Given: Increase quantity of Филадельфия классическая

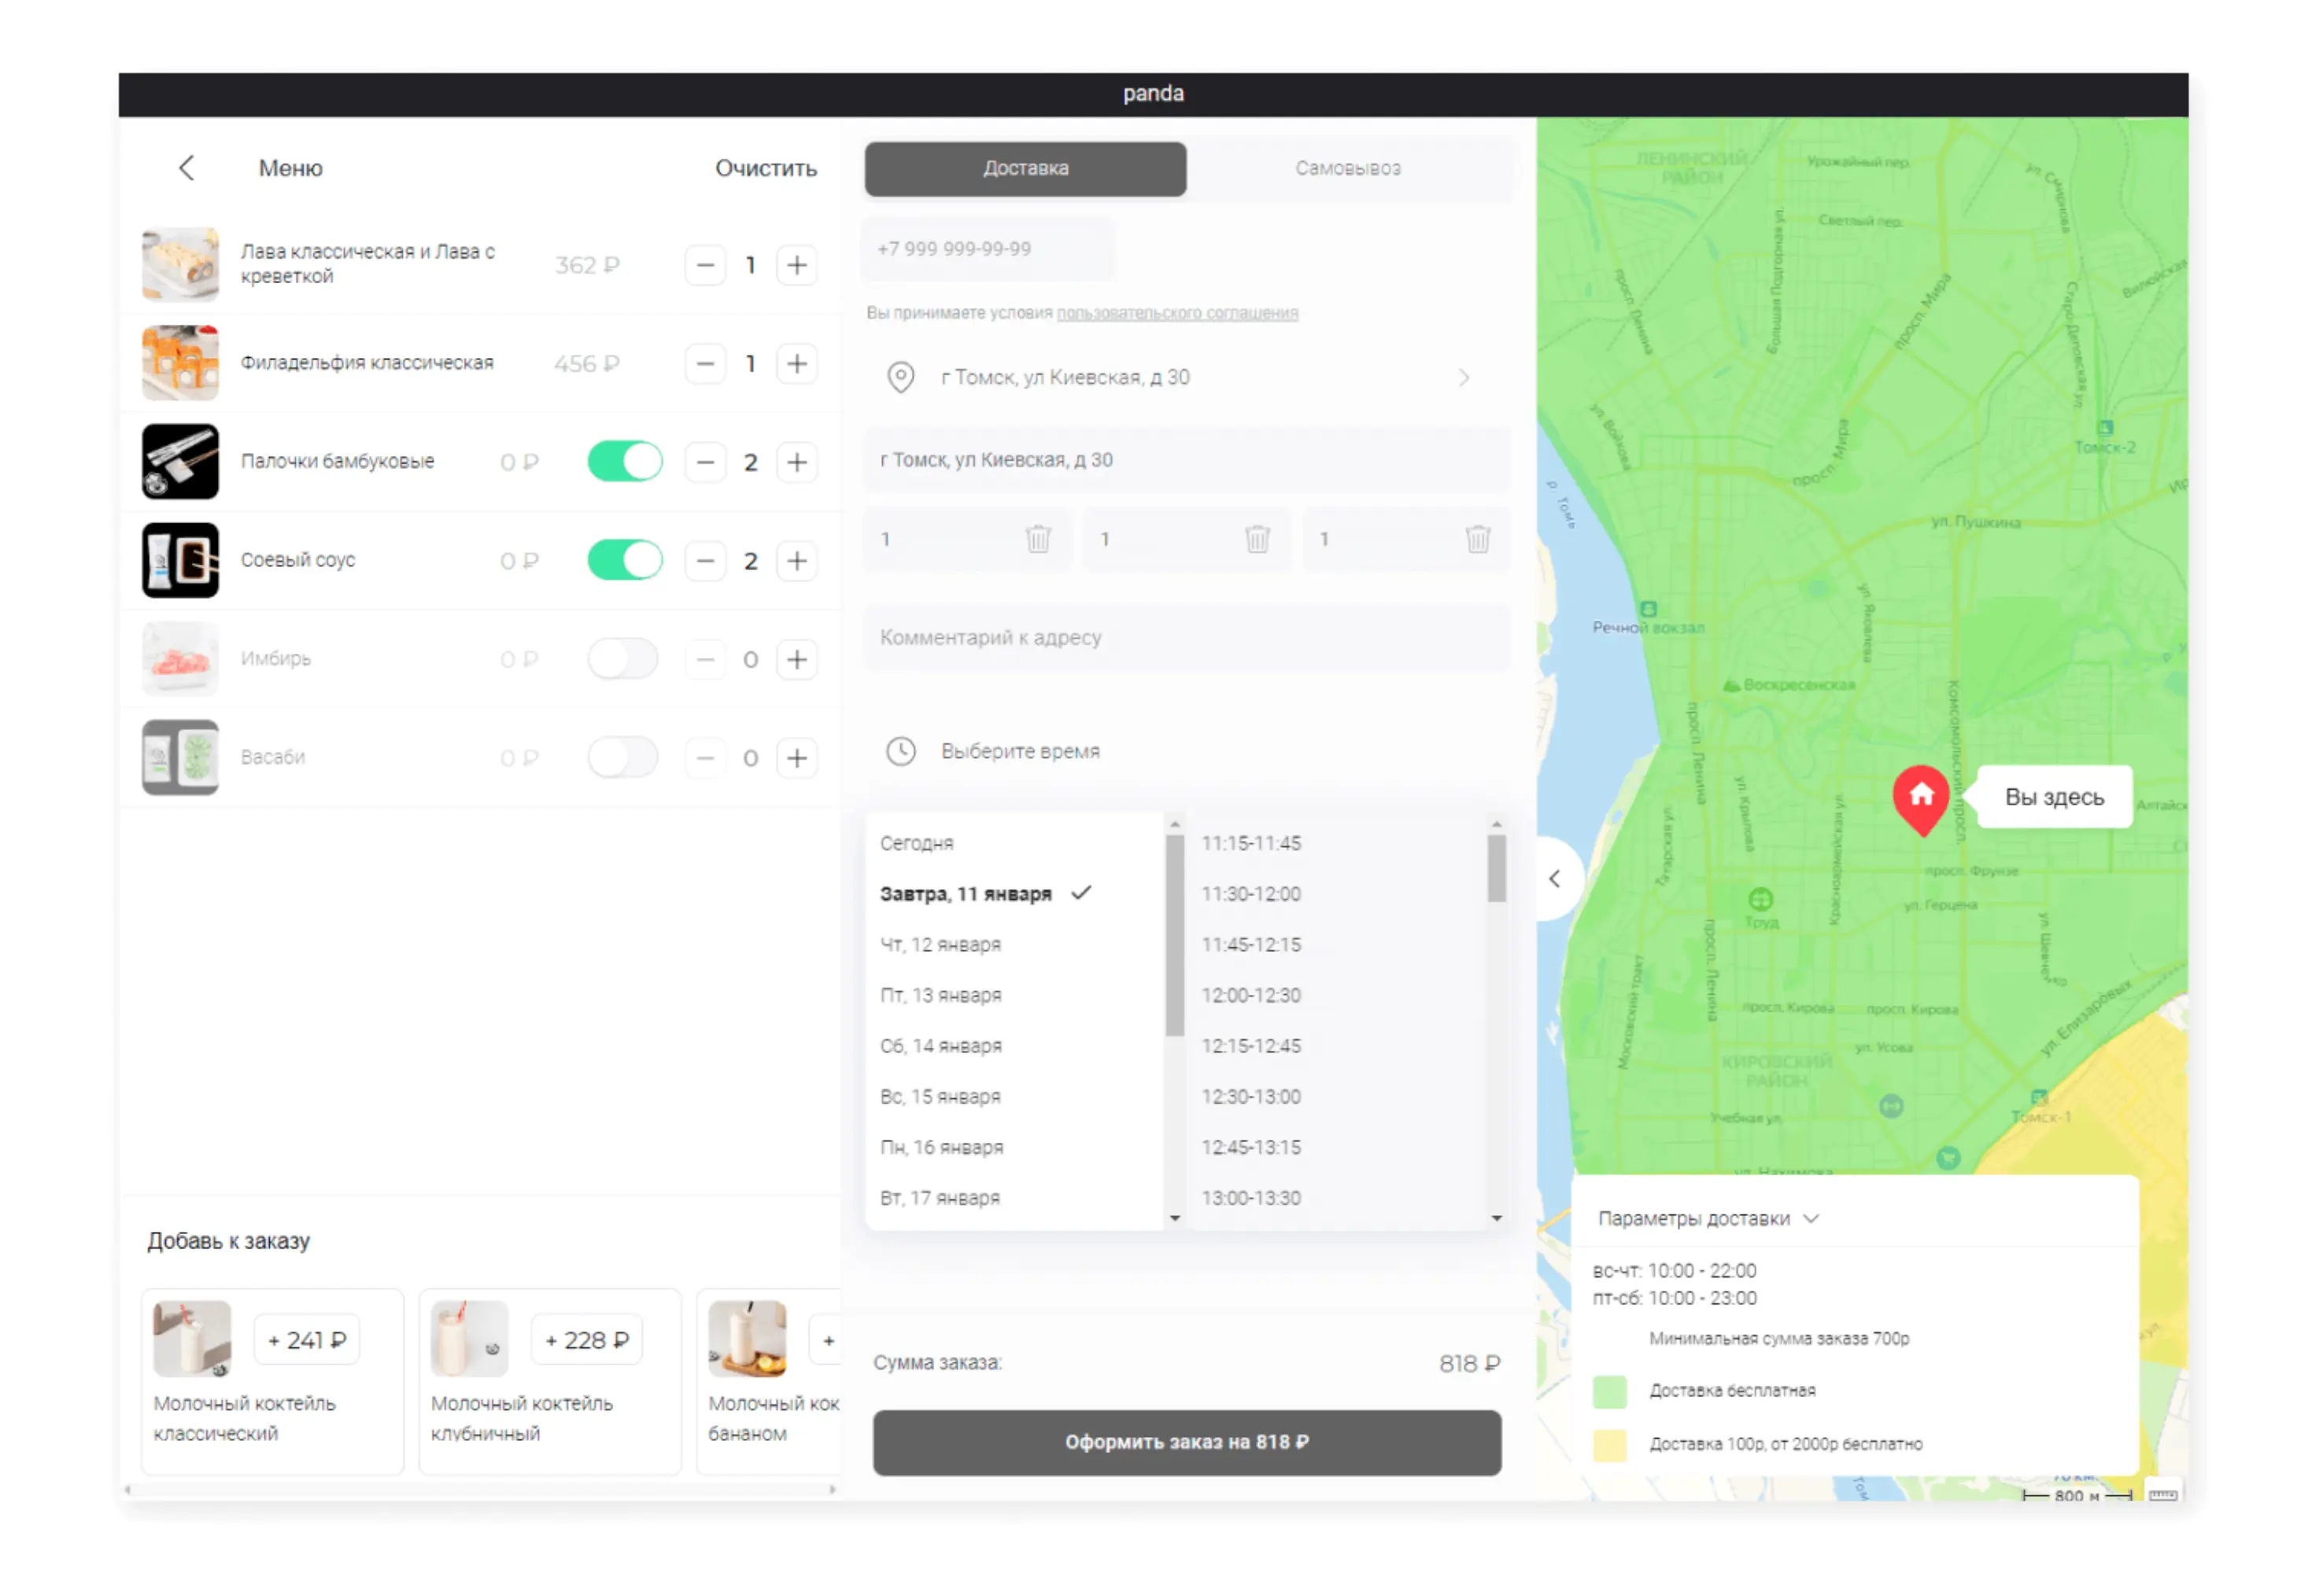Looking at the screenshot, I should [x=797, y=364].
